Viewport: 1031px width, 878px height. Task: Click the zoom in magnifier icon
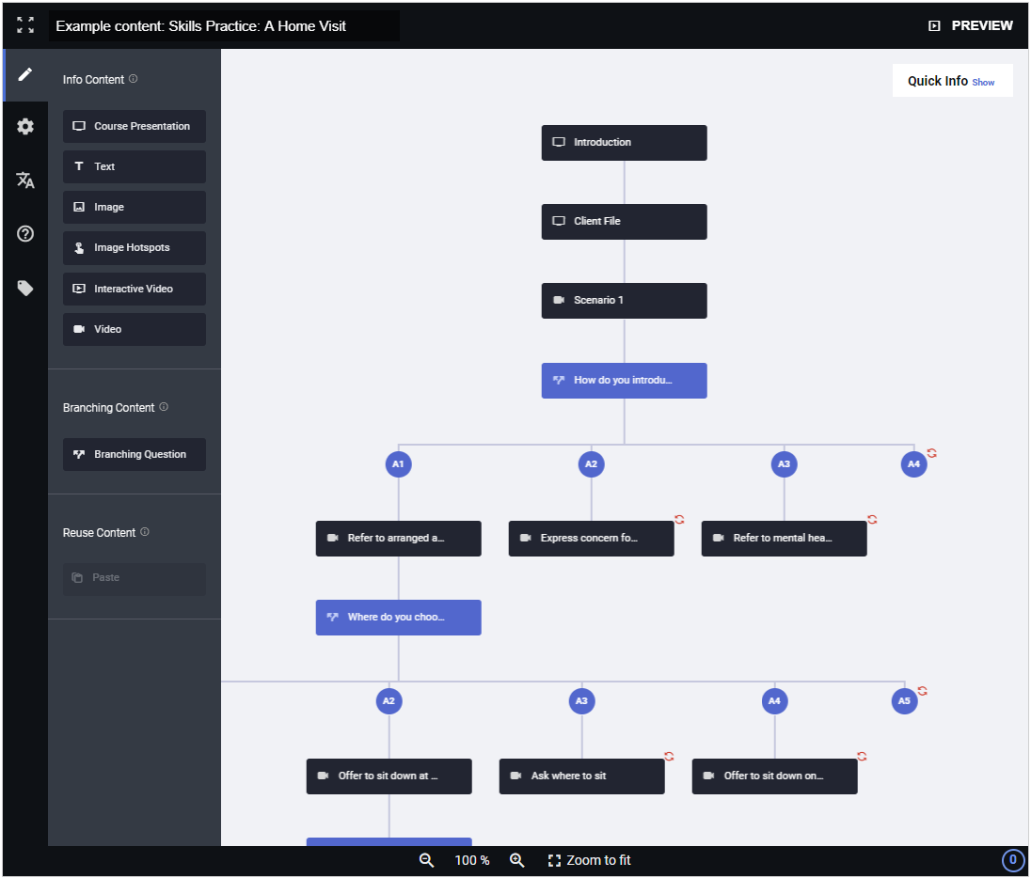pyautogui.click(x=516, y=860)
